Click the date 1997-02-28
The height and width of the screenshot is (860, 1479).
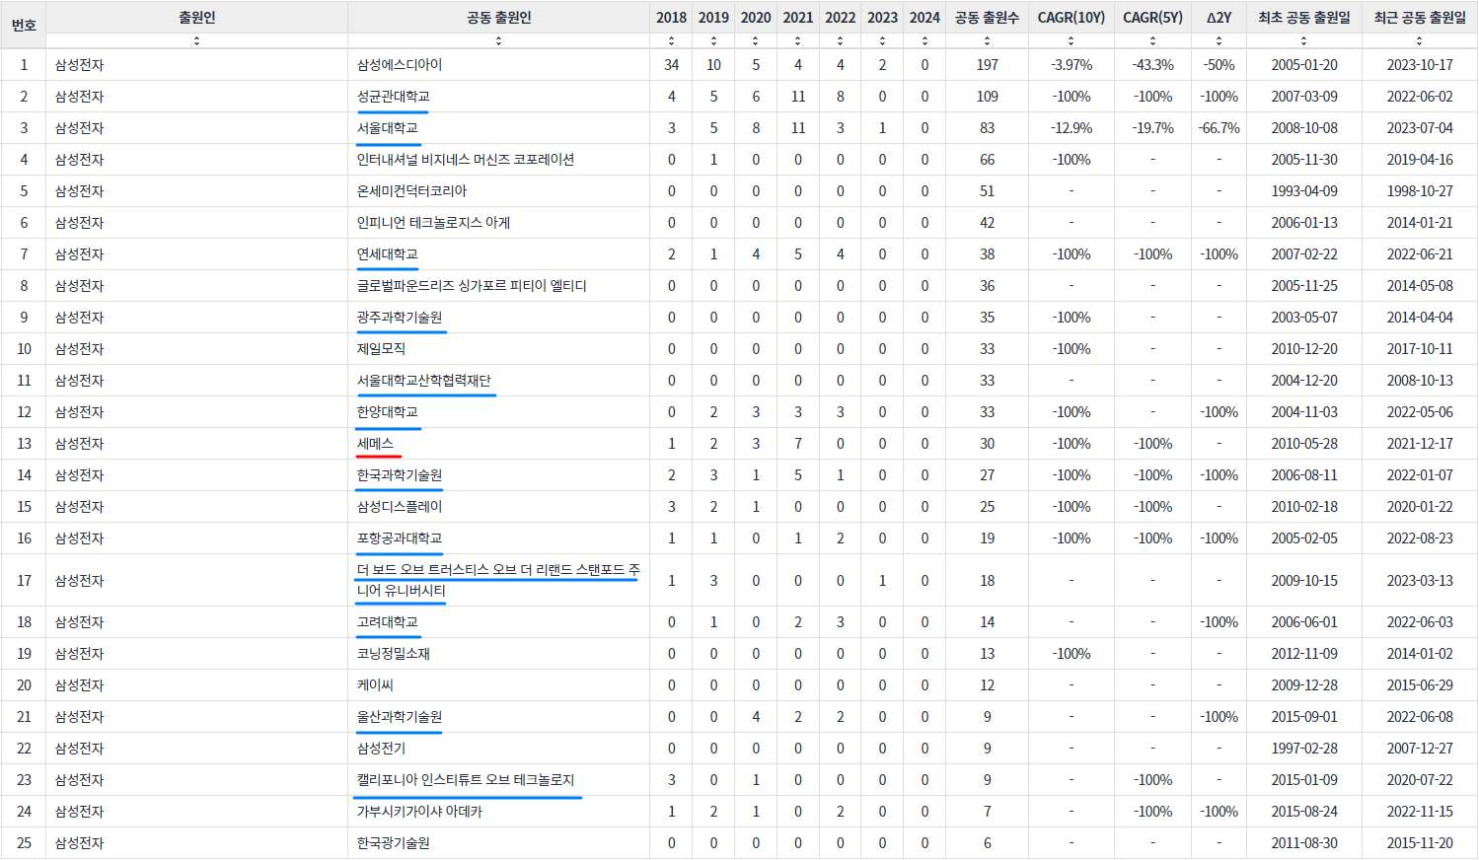1303,749
